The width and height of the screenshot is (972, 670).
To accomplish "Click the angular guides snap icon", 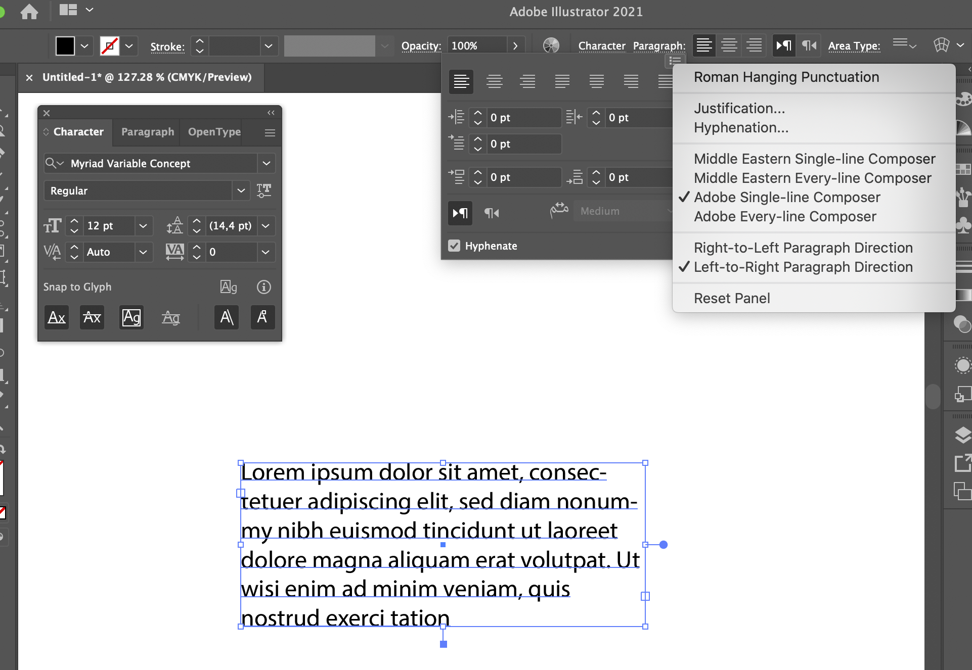I will pyautogui.click(x=226, y=317).
